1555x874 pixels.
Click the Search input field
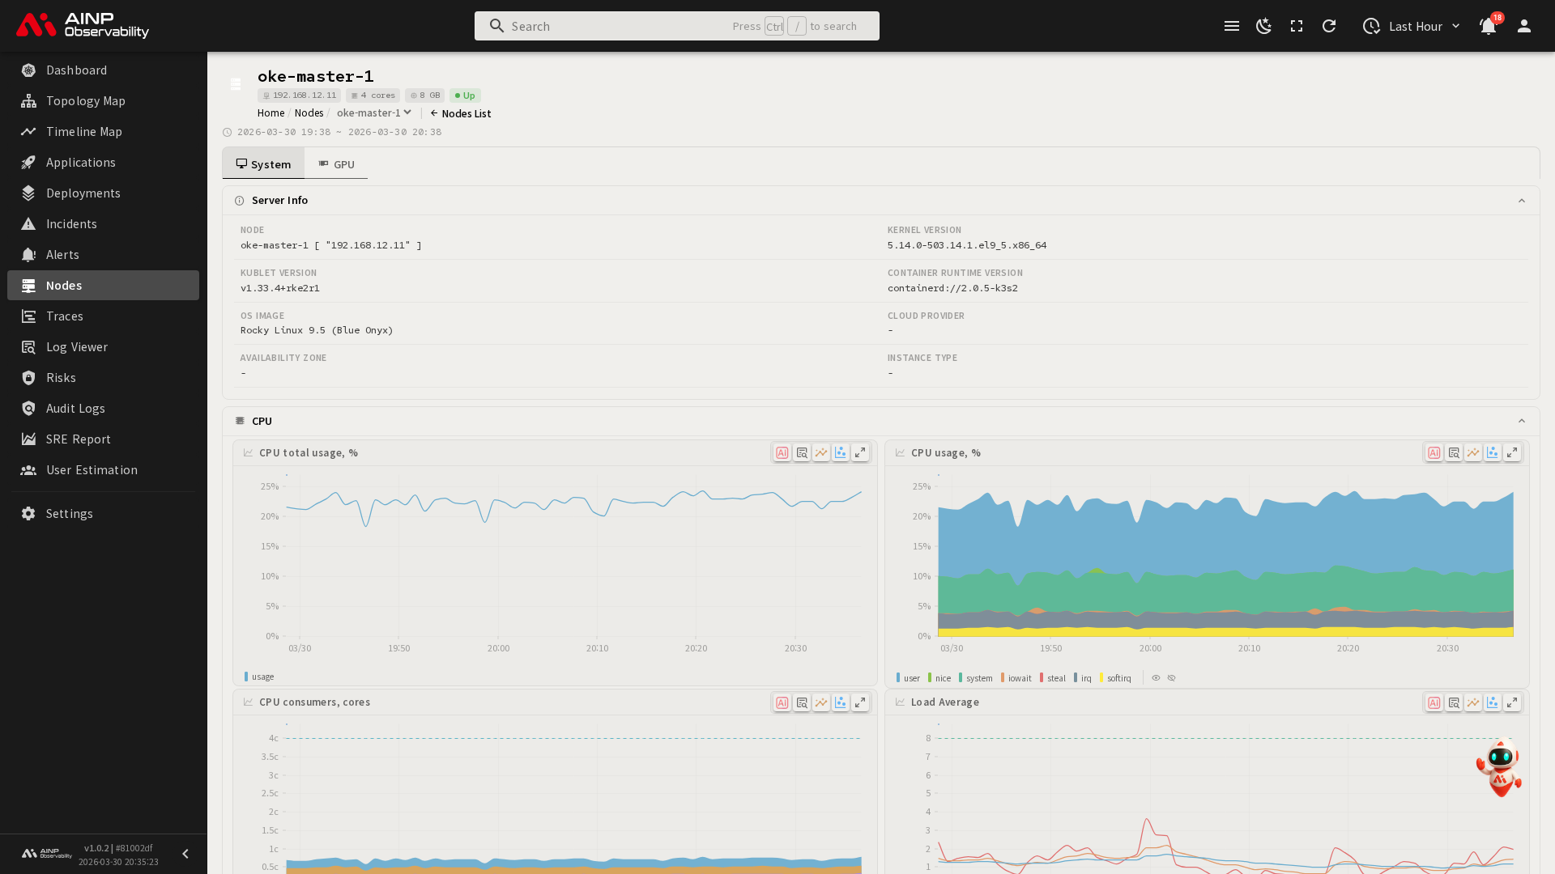pos(616,26)
